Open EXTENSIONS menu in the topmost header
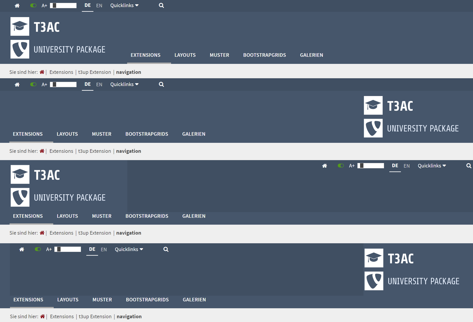Screen dimensions: 473x322 point(145,55)
